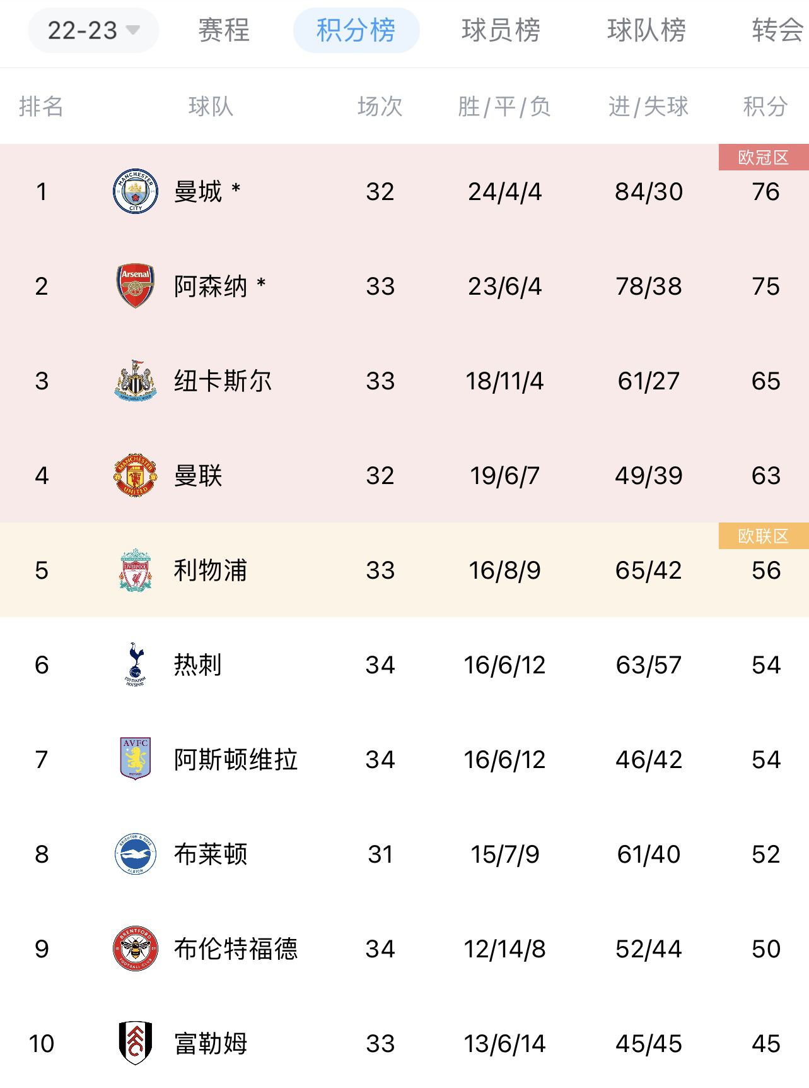Open the Aston Villa badge
Viewport: 809px width, 1088px height.
(136, 759)
